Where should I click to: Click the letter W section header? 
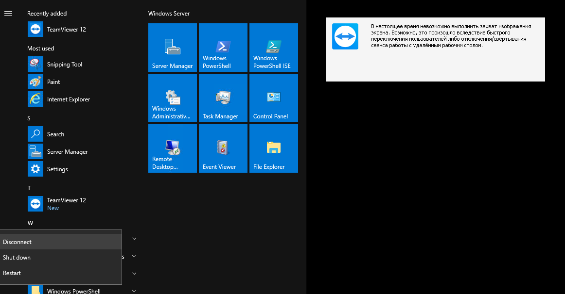(x=30, y=223)
